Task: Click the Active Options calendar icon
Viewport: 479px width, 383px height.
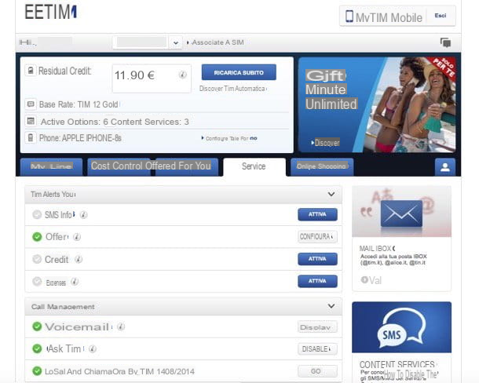Action: (31, 121)
